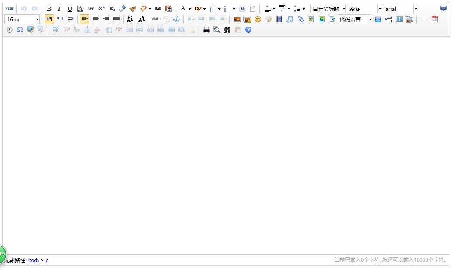Screen dimensions: 454x270
Task: Click the paste as plain text icon
Action: tap(168, 9)
